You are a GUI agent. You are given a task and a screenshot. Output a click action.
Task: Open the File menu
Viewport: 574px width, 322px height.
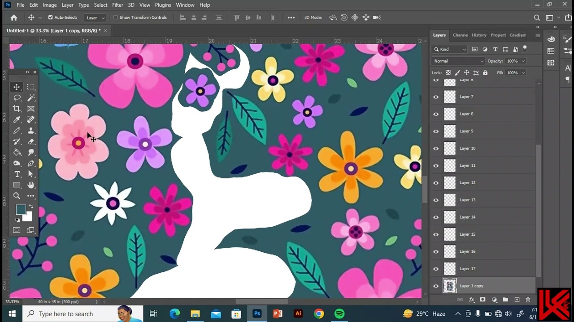tap(21, 5)
